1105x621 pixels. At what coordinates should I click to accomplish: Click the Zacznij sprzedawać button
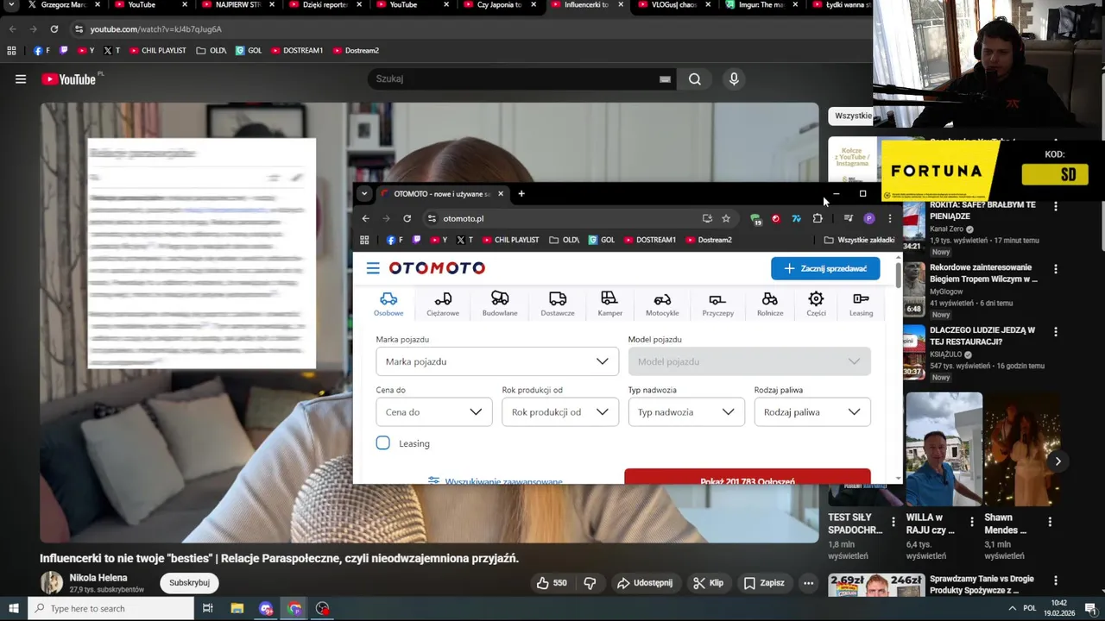pyautogui.click(x=825, y=268)
